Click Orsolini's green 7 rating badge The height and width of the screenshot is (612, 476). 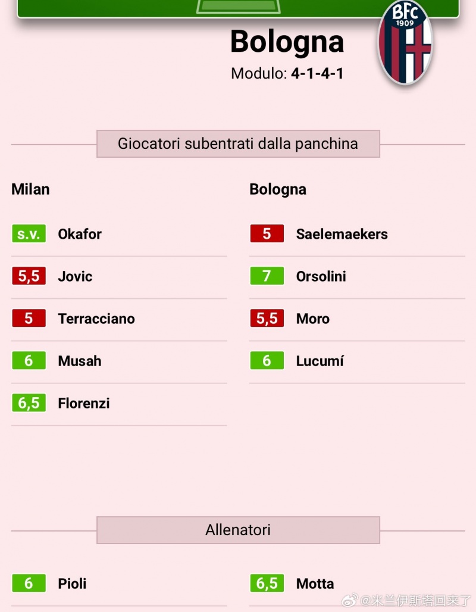click(267, 276)
